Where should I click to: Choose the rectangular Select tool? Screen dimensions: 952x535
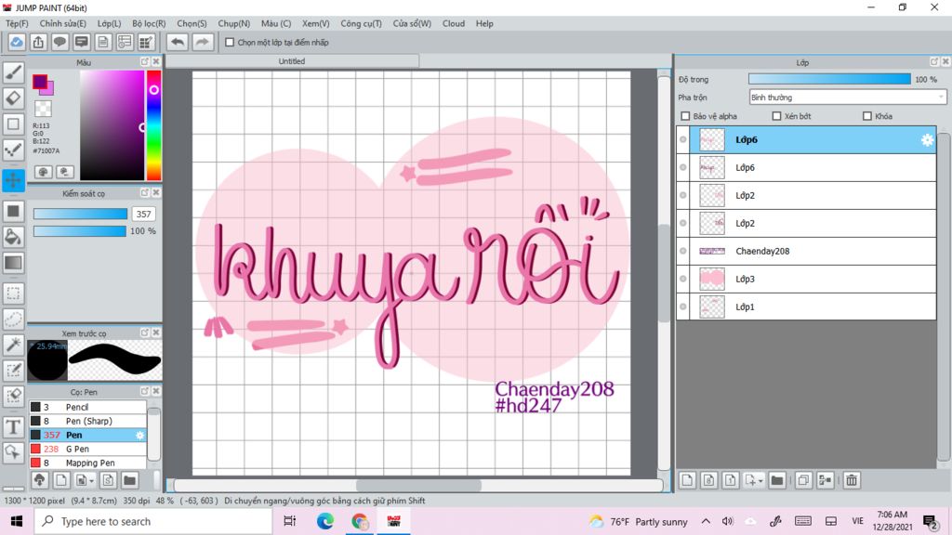13,293
